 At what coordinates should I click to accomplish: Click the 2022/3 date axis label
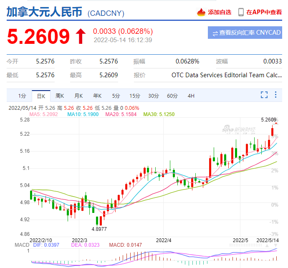click(79, 240)
